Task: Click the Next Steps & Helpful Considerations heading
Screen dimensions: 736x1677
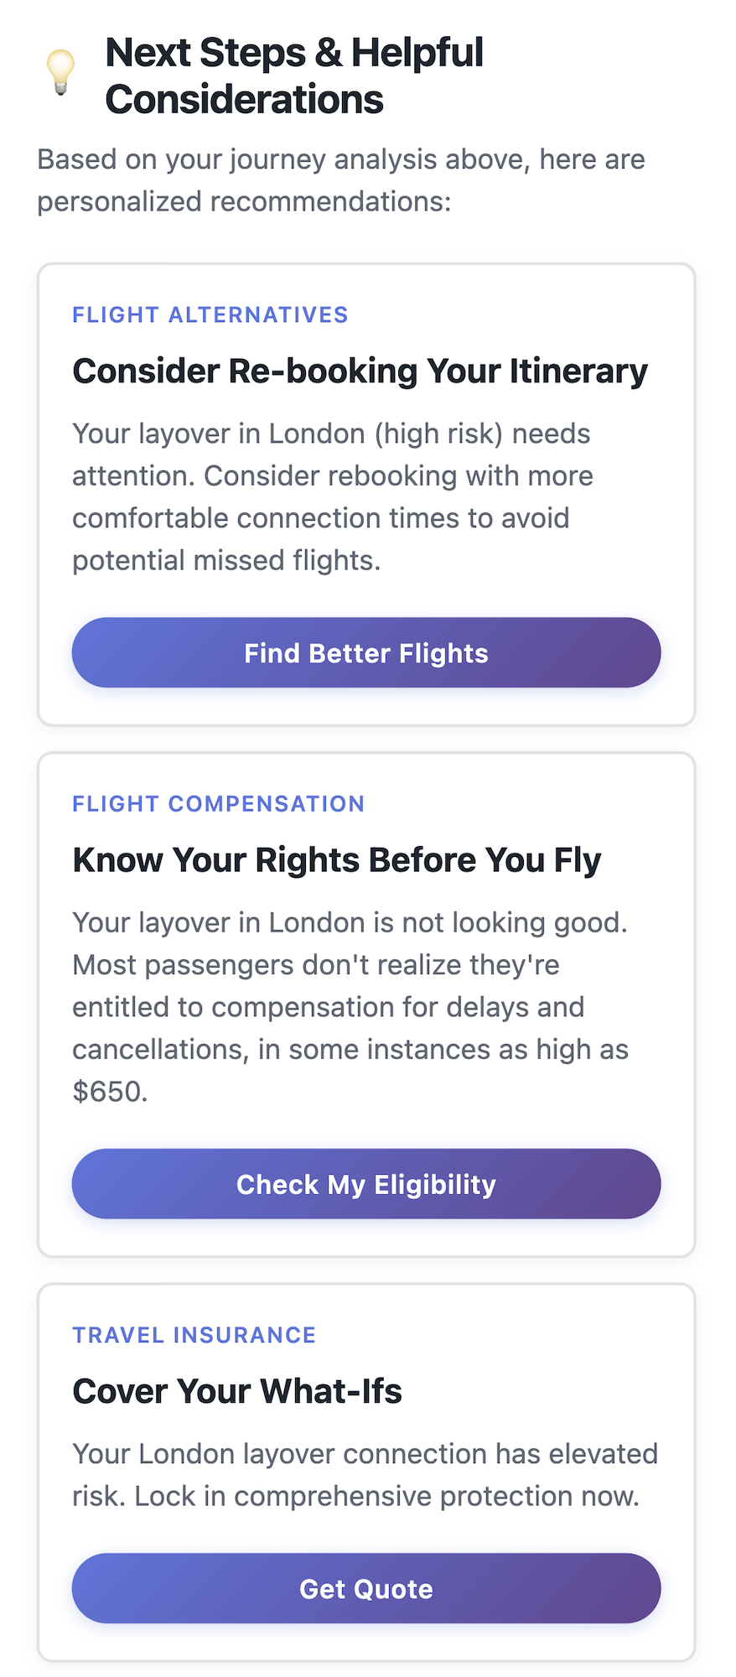Action: point(294,75)
